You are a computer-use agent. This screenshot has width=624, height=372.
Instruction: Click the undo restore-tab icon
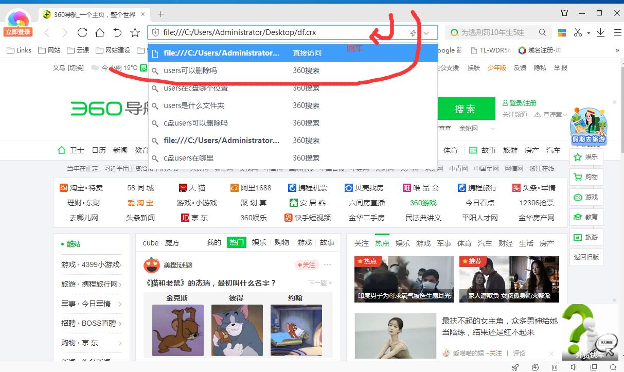[117, 33]
